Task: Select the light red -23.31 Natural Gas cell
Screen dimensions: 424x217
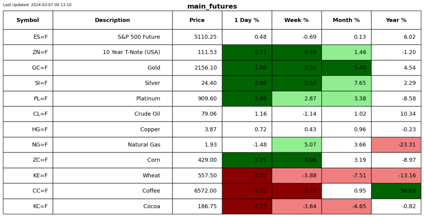Action: (x=396, y=145)
